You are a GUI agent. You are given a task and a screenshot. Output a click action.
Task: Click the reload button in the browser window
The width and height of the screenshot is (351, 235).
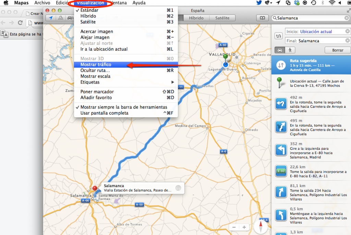(x=20, y=23)
